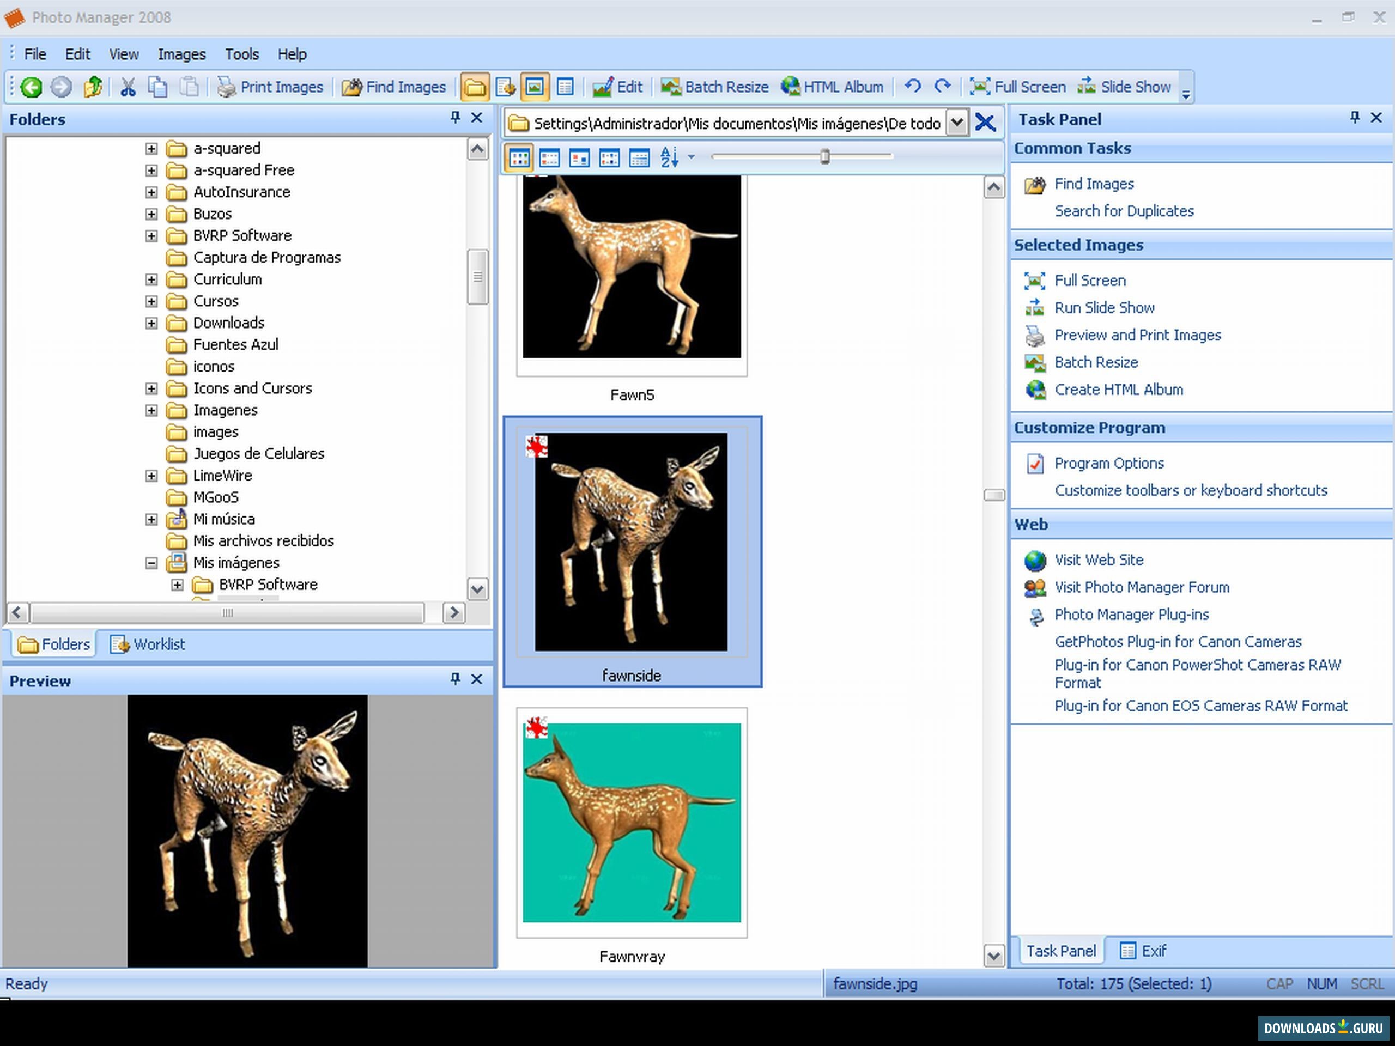
Task: Open the folder path dropdown arrow
Action: click(x=956, y=123)
